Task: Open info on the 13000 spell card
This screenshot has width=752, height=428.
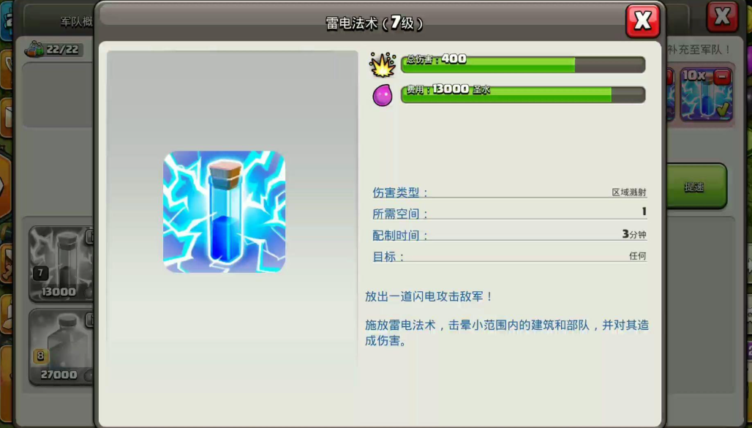Action: click(x=90, y=236)
